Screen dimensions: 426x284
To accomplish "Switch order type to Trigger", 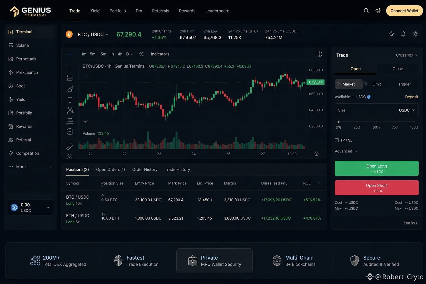I will [x=404, y=84].
